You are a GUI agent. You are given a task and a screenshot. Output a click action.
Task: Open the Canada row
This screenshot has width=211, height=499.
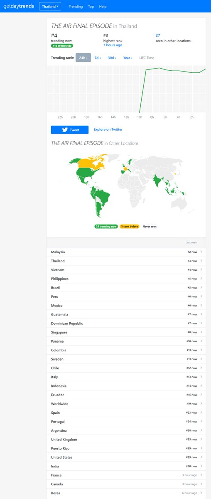click(126, 484)
